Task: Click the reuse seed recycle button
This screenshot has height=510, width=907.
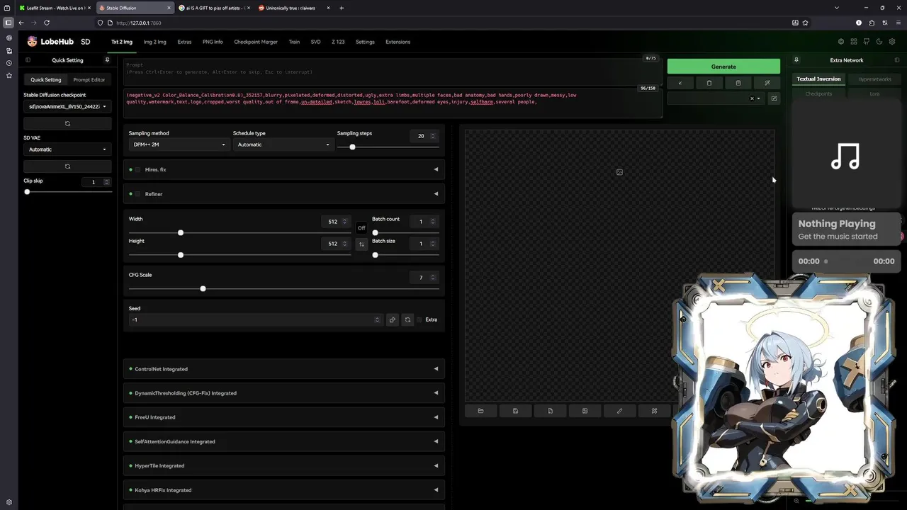Action: (x=407, y=320)
